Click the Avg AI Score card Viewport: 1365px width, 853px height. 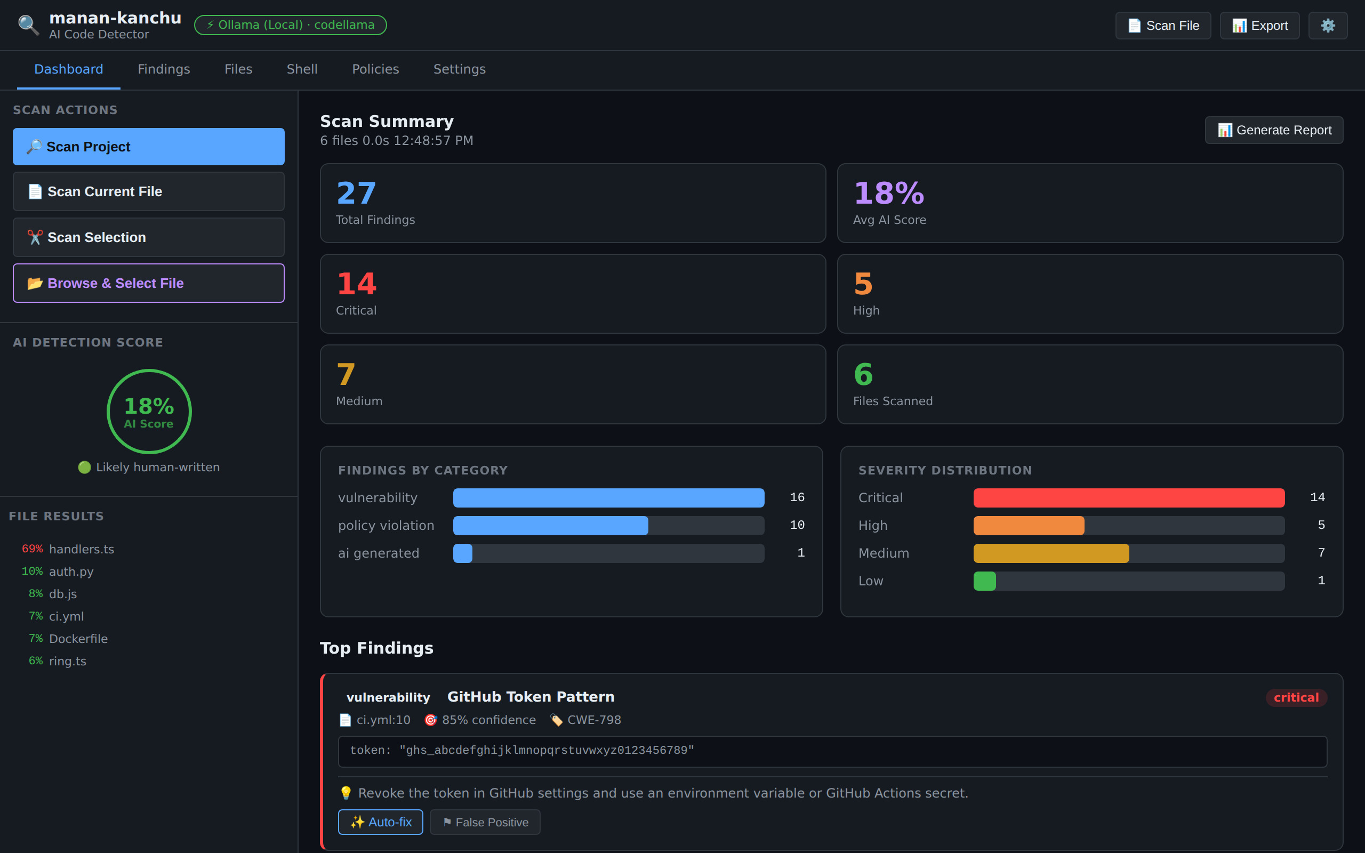1090,203
